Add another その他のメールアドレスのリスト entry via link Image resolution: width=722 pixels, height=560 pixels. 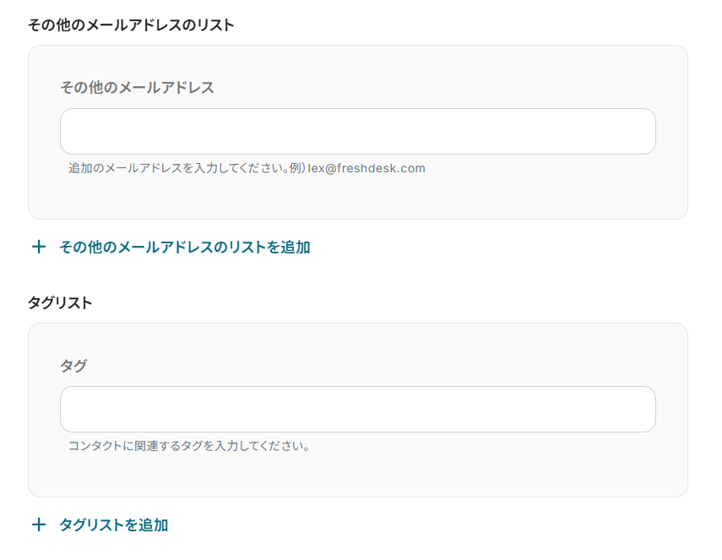(x=185, y=247)
